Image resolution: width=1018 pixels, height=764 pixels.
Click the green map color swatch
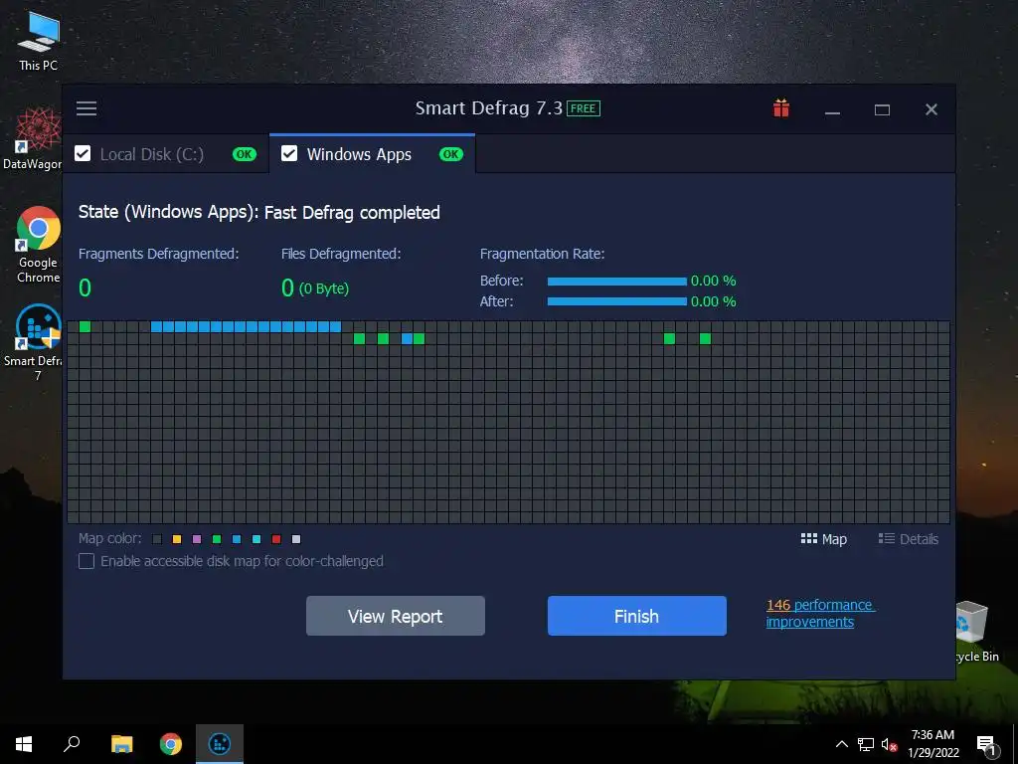tap(217, 539)
